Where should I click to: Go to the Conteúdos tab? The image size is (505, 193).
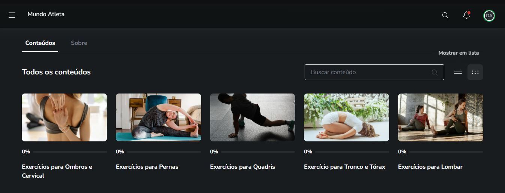click(x=40, y=43)
